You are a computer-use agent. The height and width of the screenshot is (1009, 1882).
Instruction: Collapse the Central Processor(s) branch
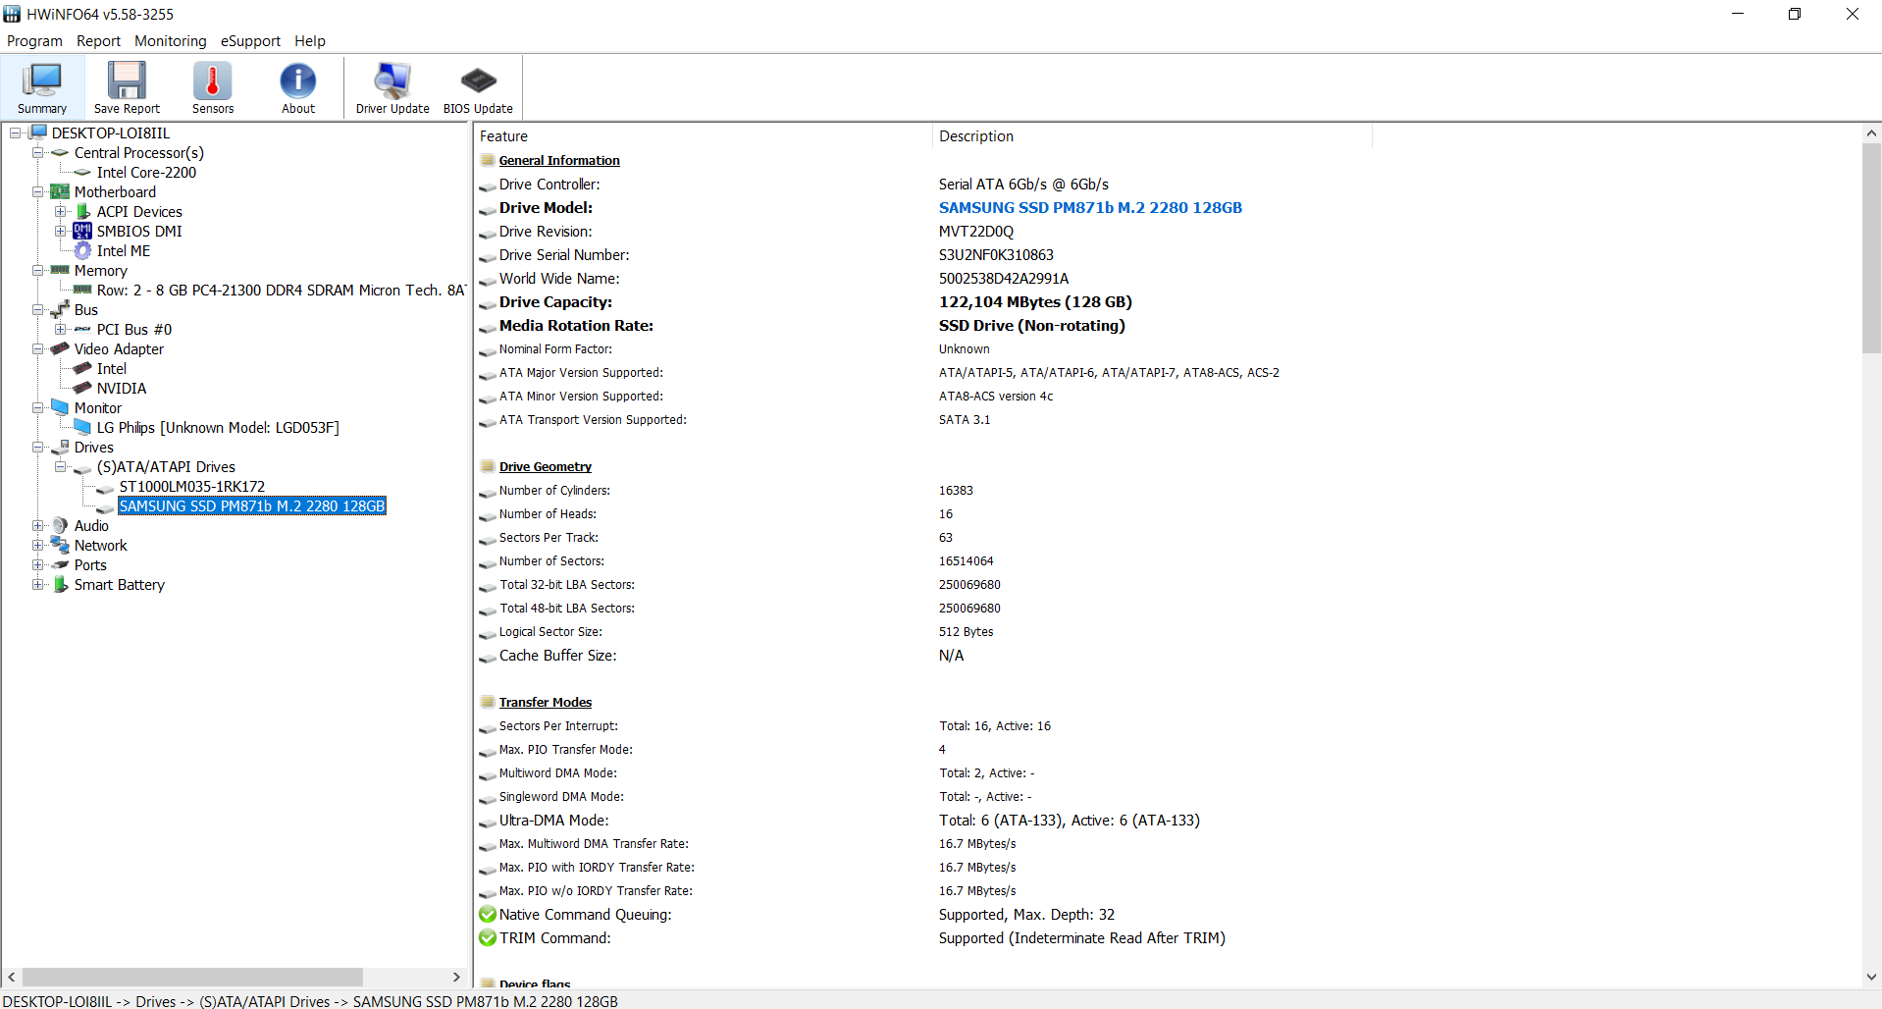38,152
